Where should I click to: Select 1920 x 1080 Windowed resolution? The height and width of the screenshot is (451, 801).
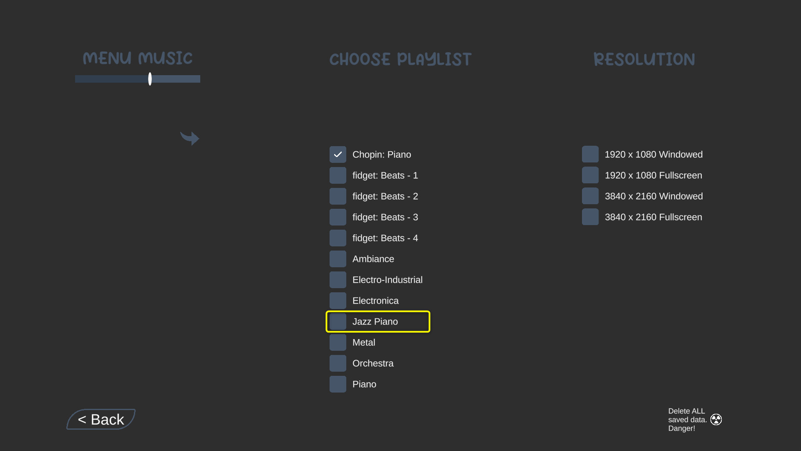[590, 154]
